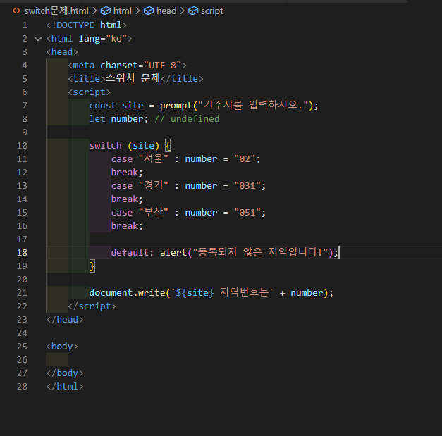Click the "031" value string
442x436 pixels.
(247, 186)
